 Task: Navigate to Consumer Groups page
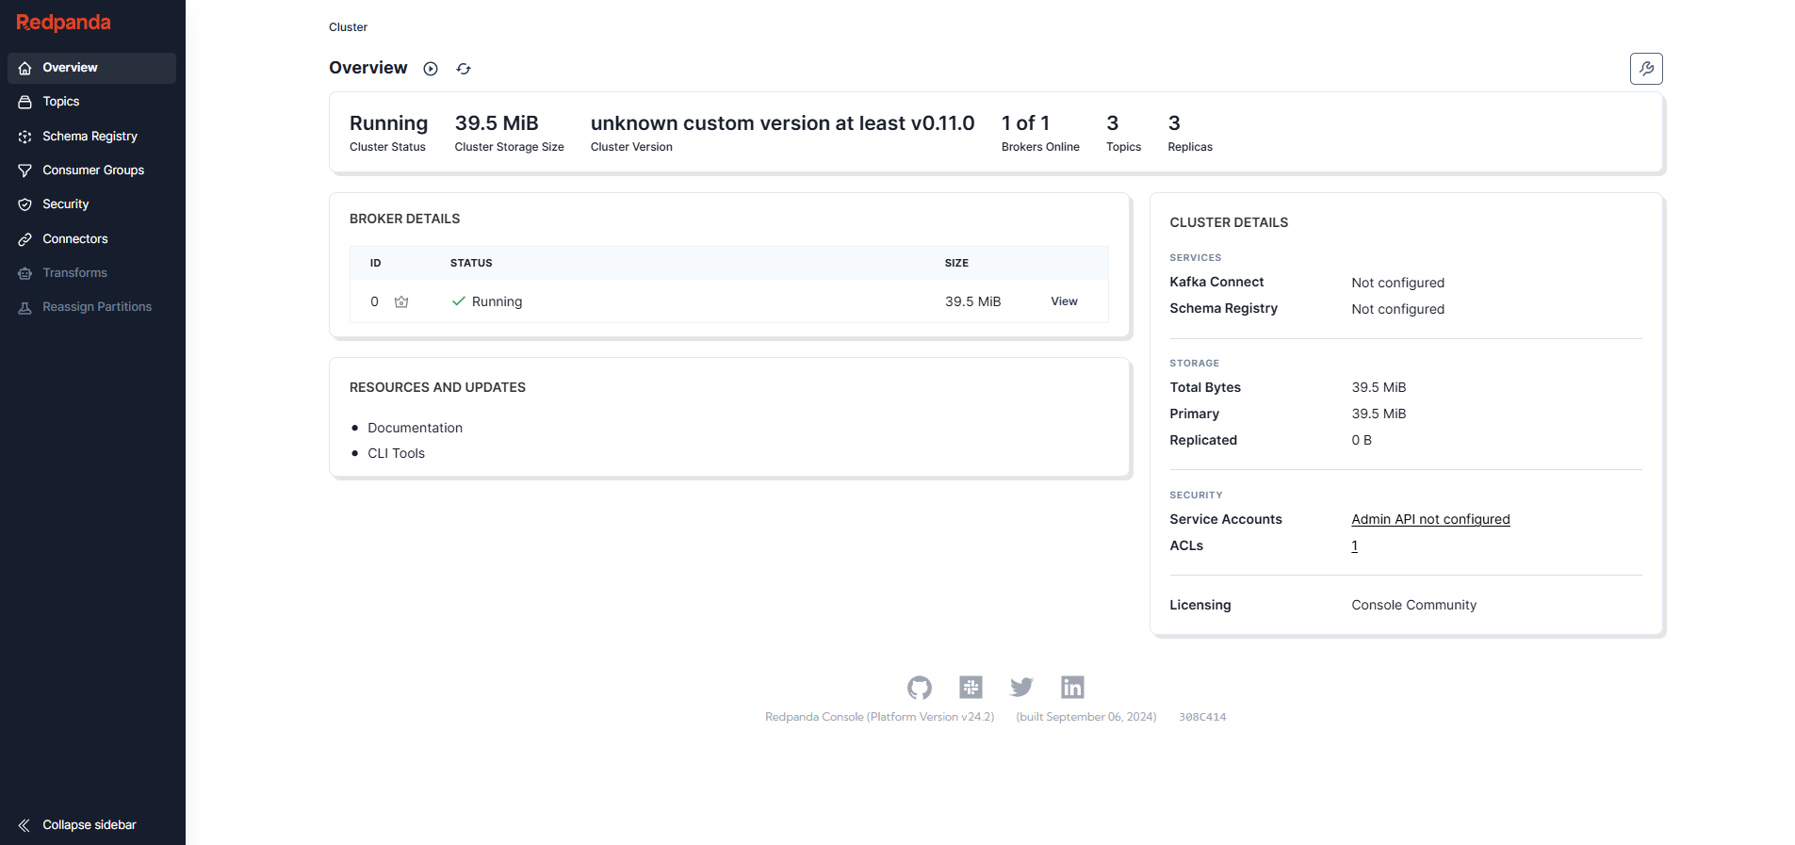click(92, 171)
